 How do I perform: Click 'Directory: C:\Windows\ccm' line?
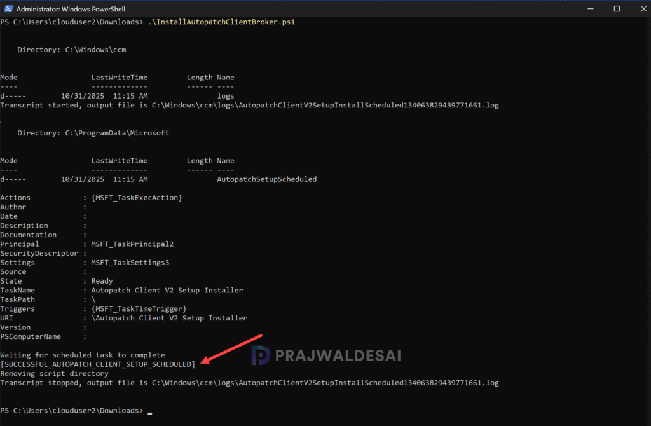[x=71, y=50]
